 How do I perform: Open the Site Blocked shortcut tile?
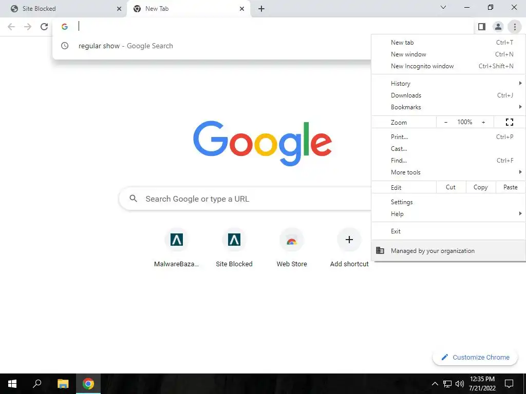[x=234, y=248]
